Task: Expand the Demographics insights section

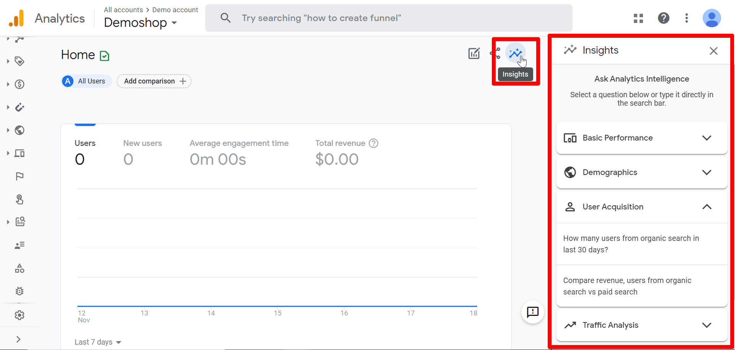Action: (x=642, y=172)
